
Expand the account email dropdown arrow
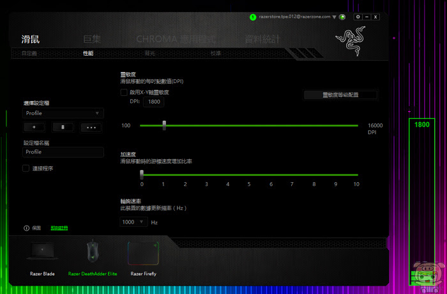pyautogui.click(x=335, y=17)
